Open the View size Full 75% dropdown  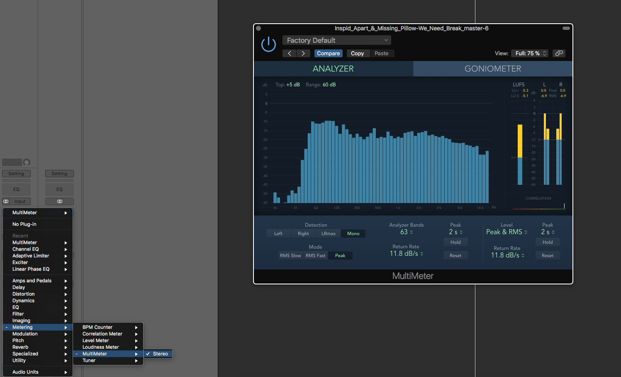(530, 53)
